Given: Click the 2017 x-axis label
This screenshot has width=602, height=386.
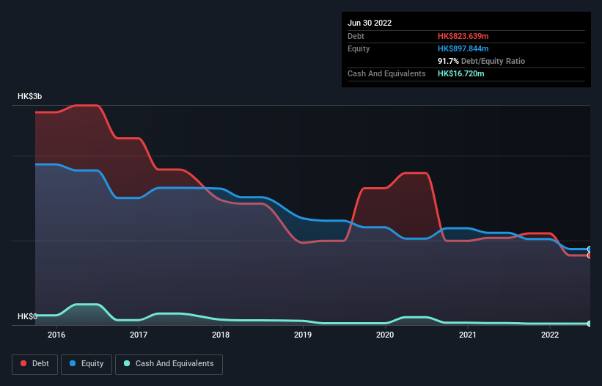Looking at the screenshot, I should (x=139, y=335).
